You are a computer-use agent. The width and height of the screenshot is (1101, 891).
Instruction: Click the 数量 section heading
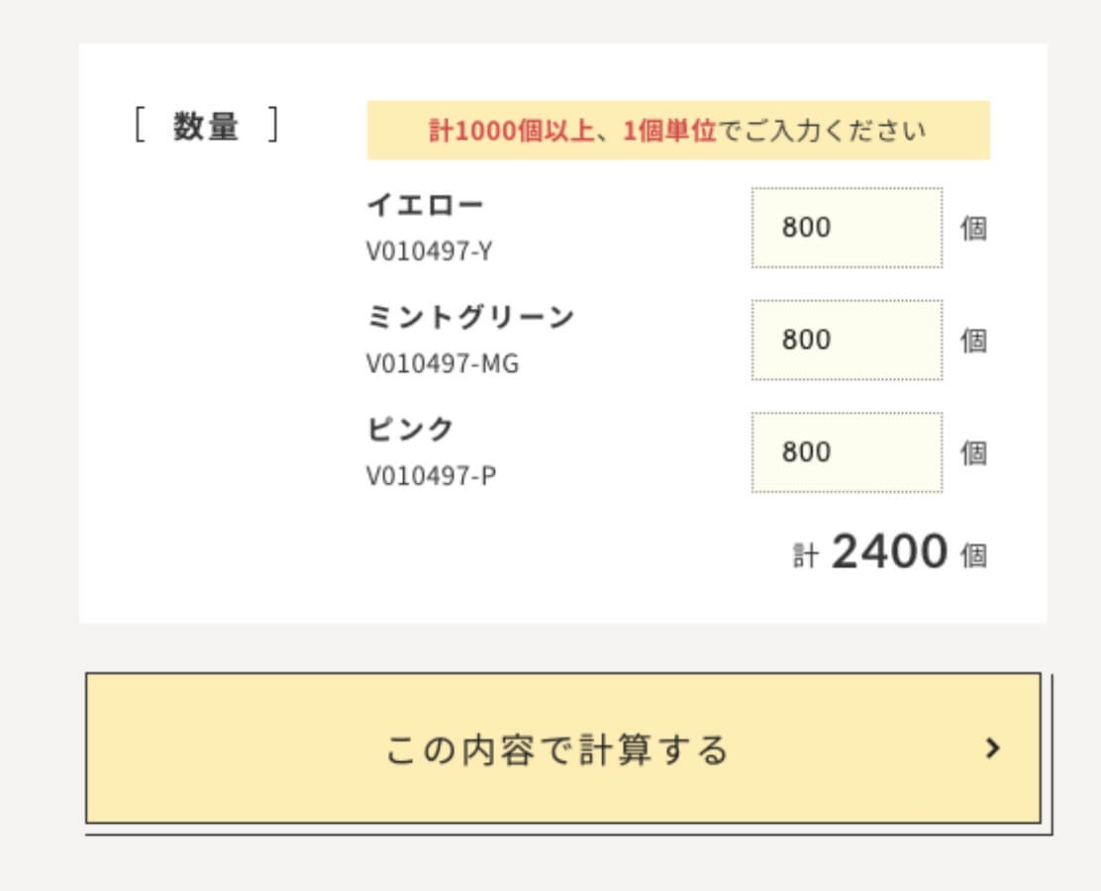click(x=206, y=127)
